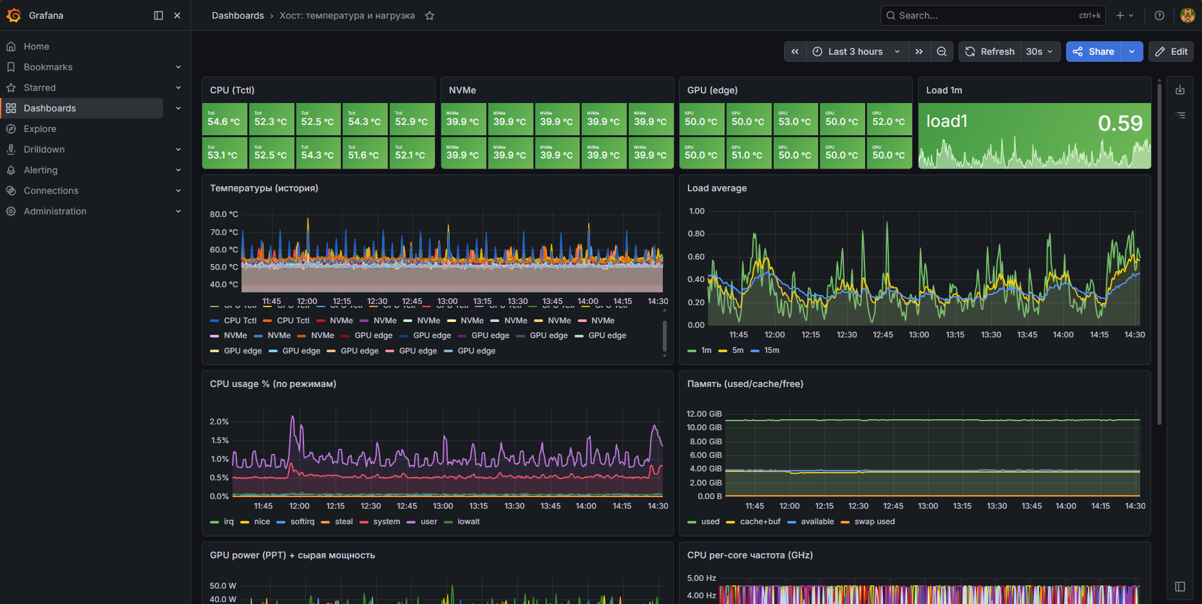Click the Search input field
This screenshot has height=604, width=1202.
(993, 15)
